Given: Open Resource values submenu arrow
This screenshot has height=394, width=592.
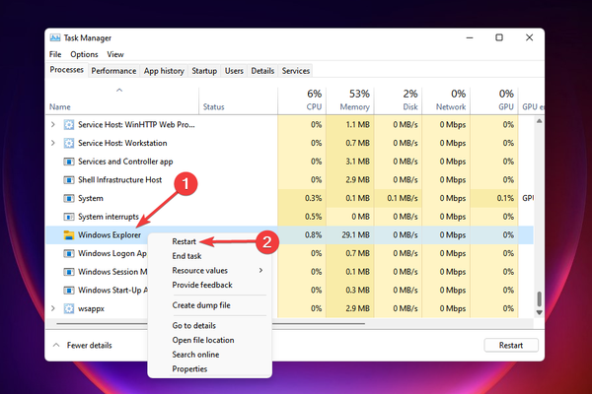Looking at the screenshot, I should tap(260, 270).
